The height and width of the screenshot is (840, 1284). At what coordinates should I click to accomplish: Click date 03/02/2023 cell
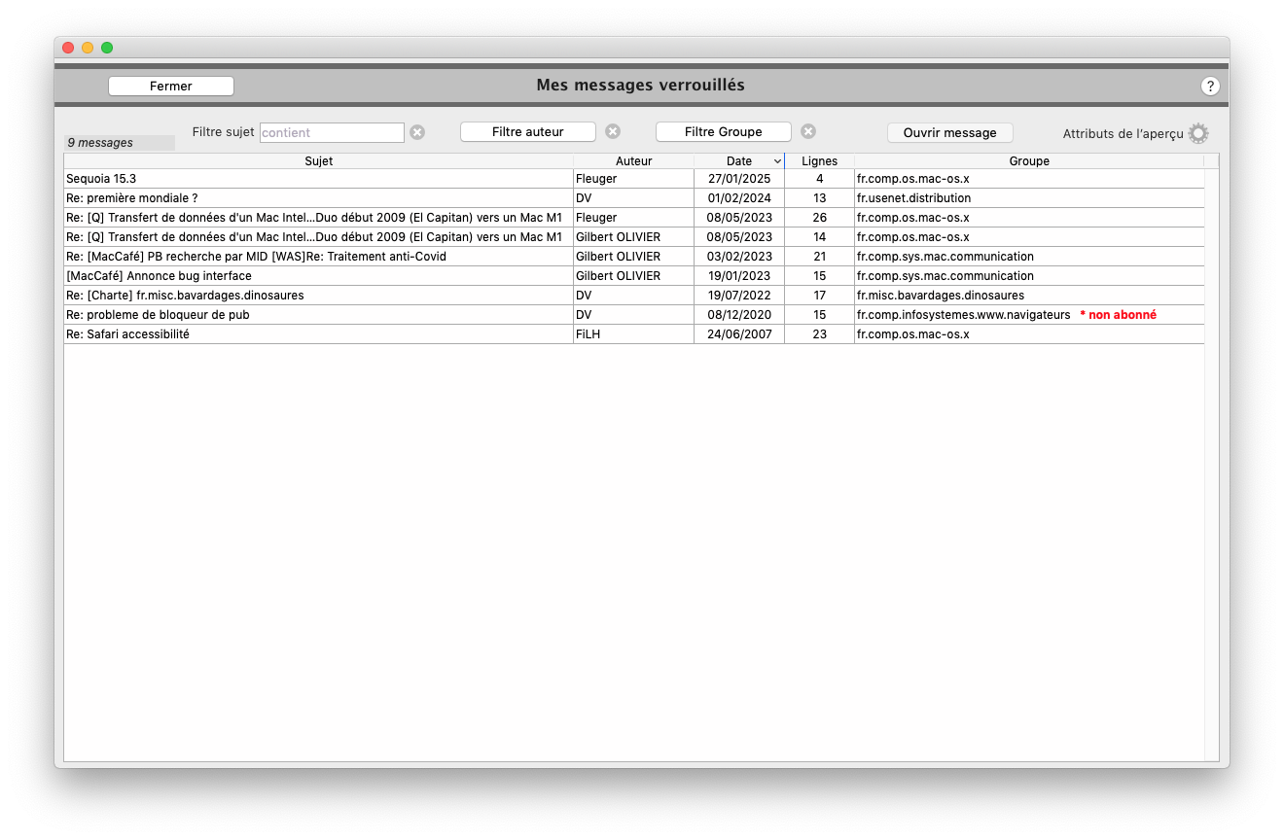(x=739, y=257)
